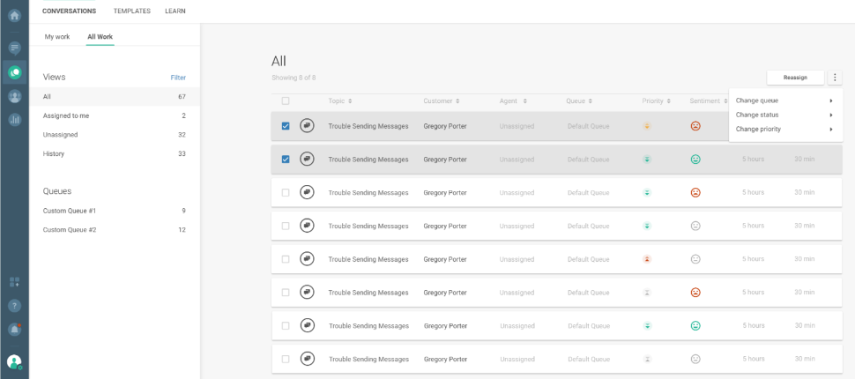Screen dimensions: 855x379
Task: Open the help question mark icon
Action: pyautogui.click(x=14, y=306)
